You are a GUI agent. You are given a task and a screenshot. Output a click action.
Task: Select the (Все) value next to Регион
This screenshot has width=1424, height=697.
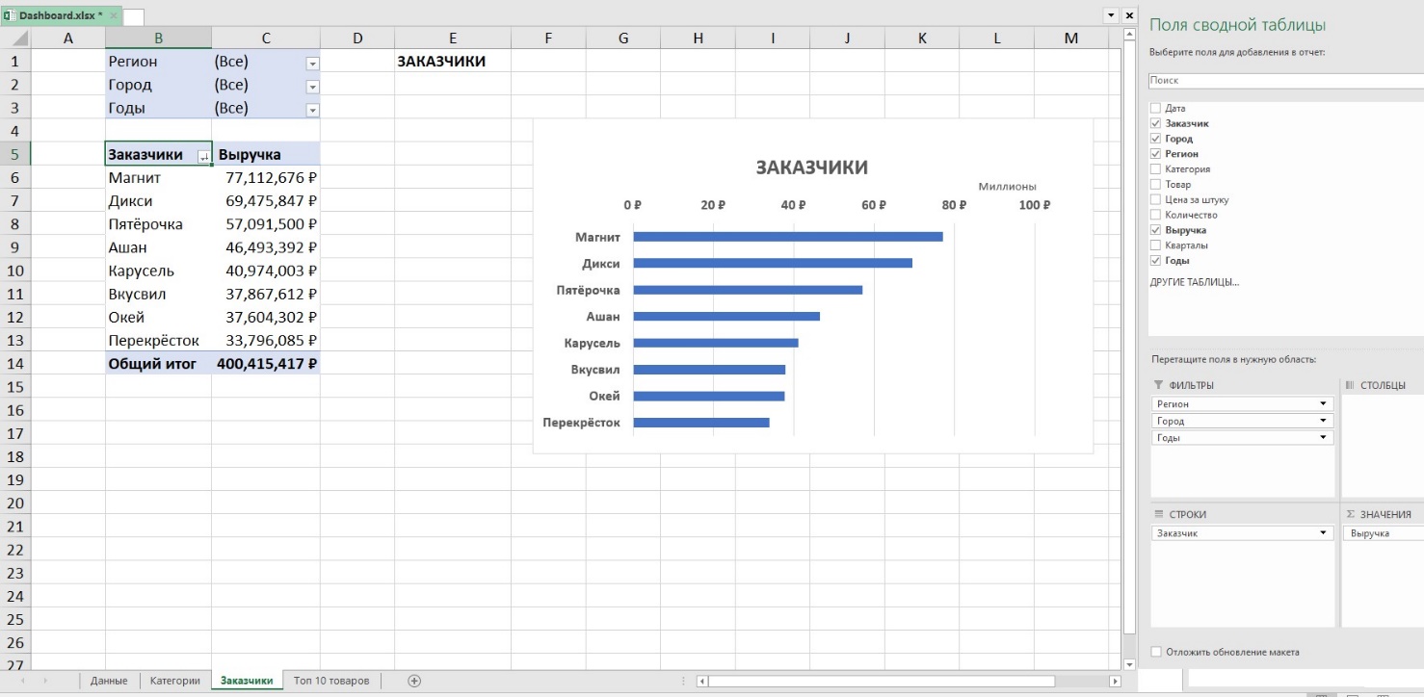(x=231, y=62)
